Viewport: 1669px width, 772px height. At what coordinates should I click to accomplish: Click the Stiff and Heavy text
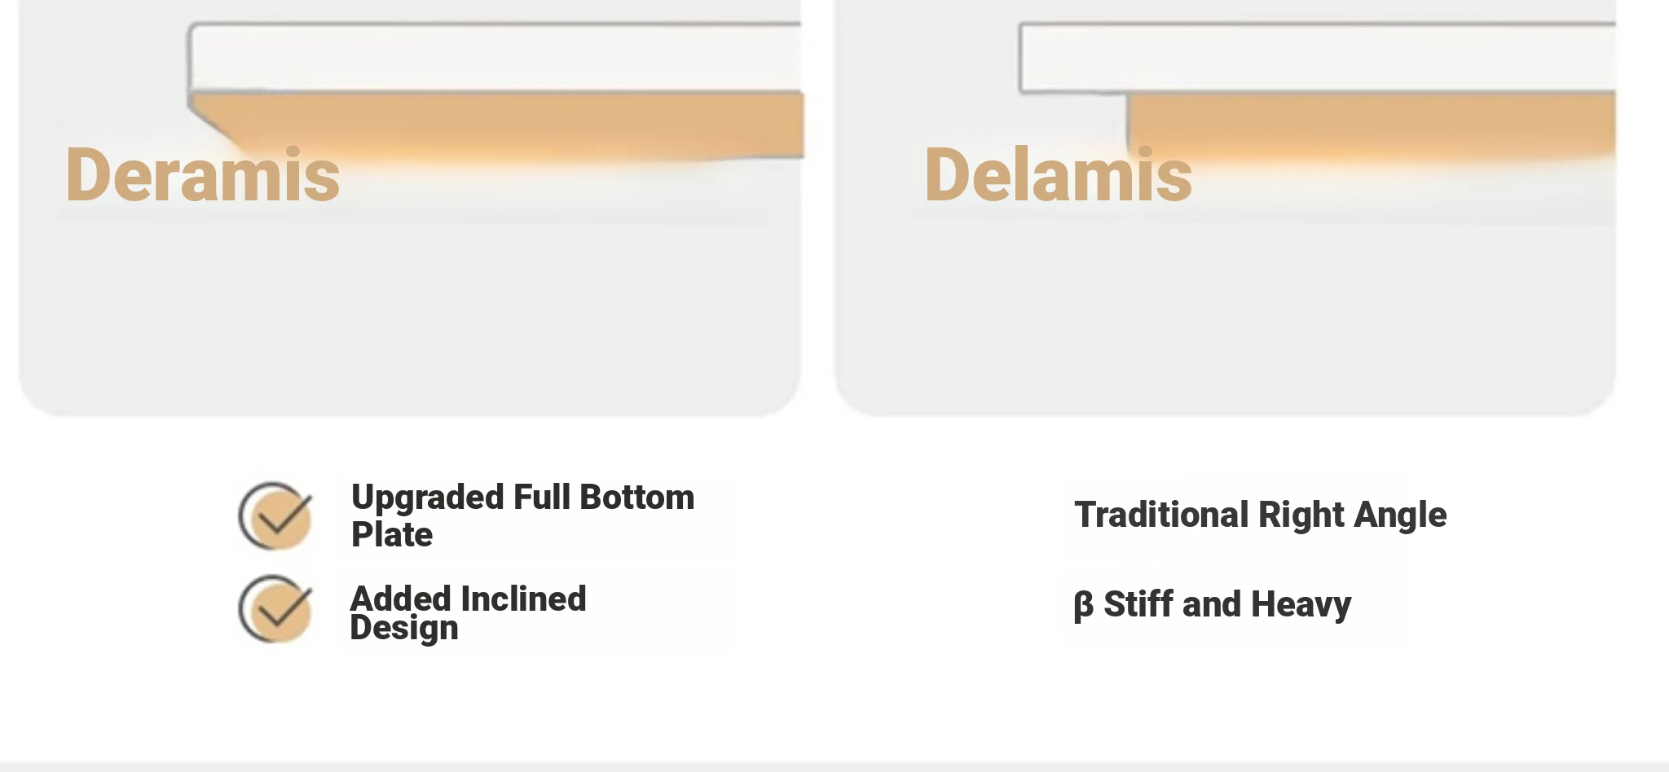tap(1226, 605)
